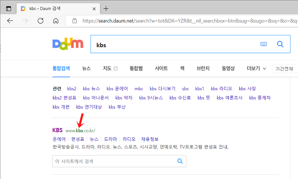Open related search kbs 수신료
298x179 pixels.
180,98
